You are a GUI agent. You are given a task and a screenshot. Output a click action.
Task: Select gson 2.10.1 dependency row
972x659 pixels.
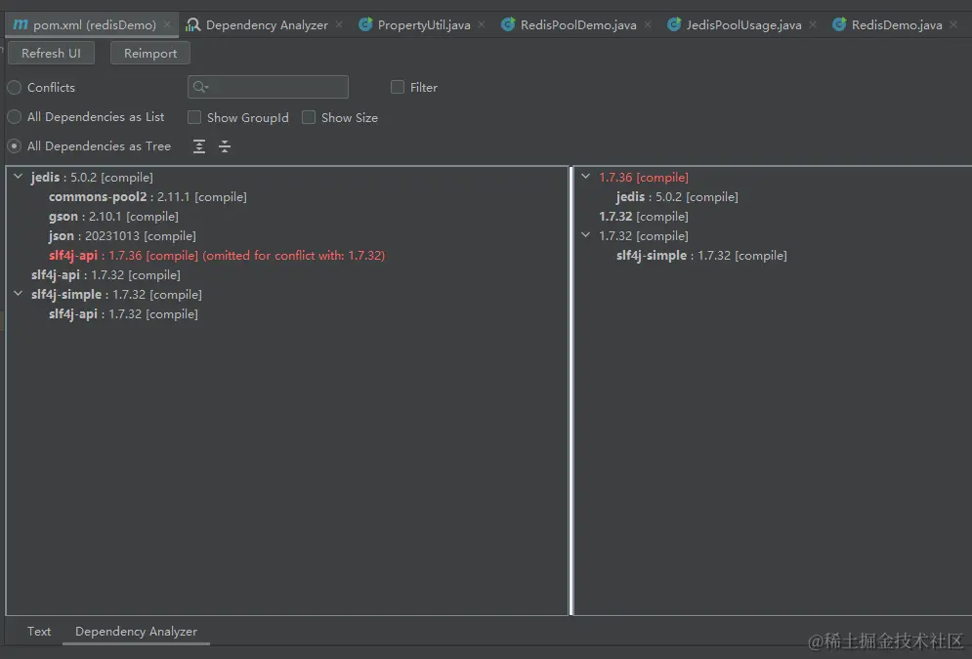[113, 216]
